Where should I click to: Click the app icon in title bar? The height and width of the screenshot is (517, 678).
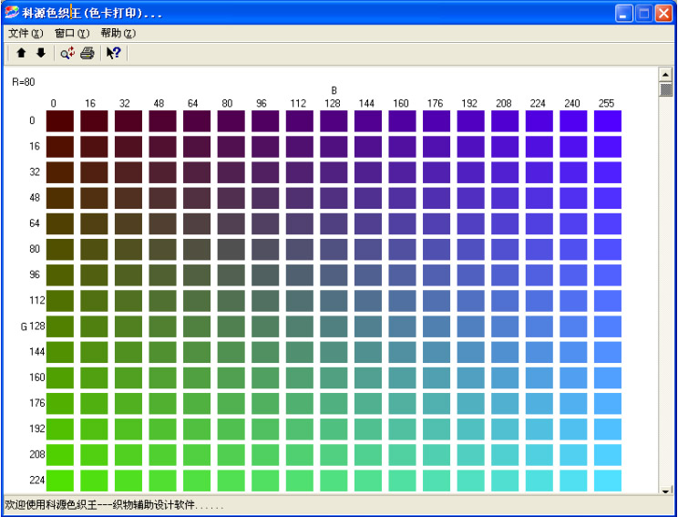pos(12,13)
